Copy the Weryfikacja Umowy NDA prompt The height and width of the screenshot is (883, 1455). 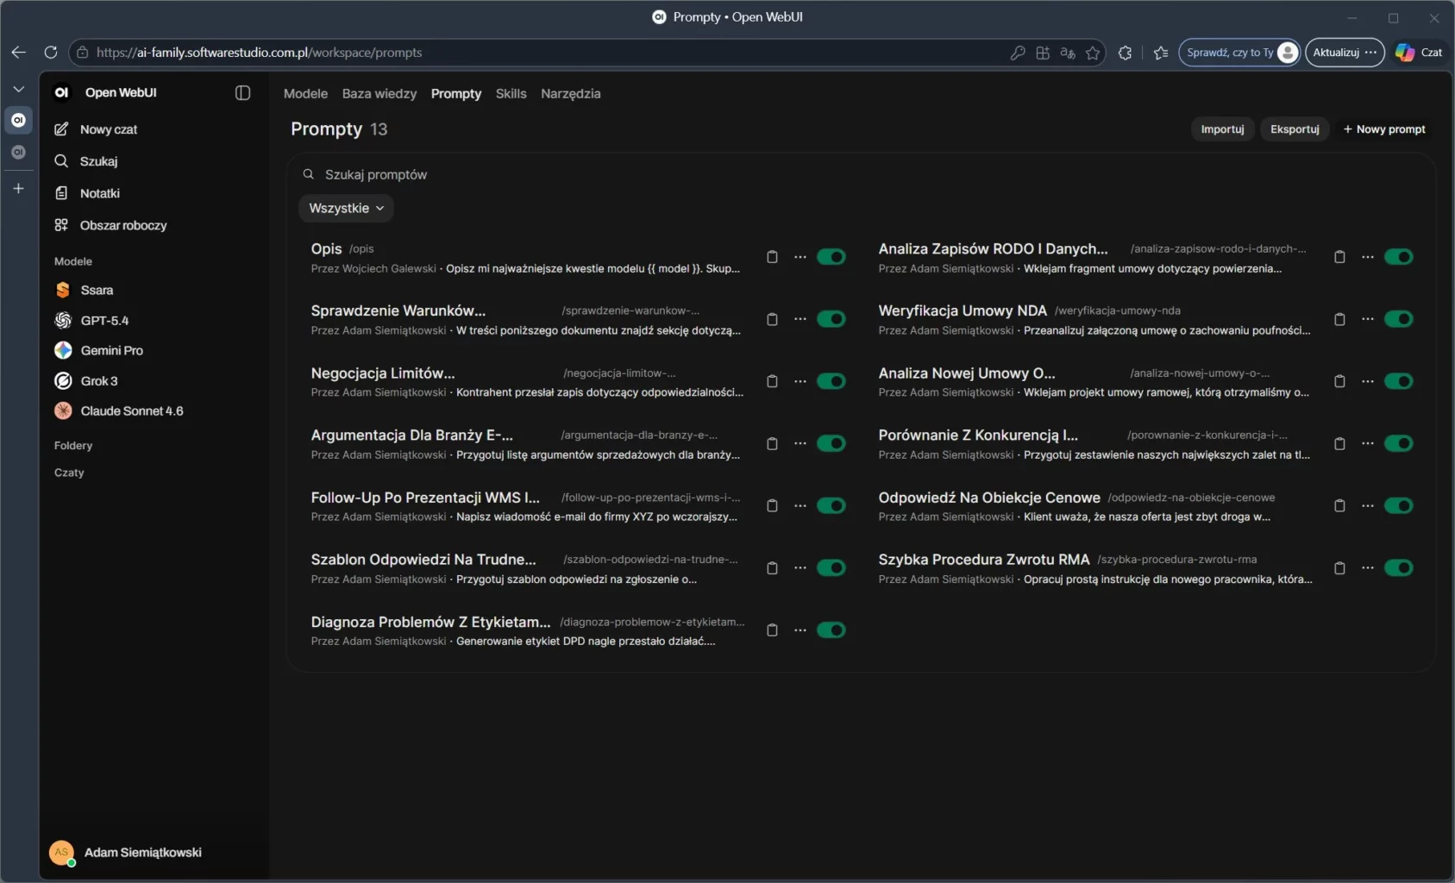pyautogui.click(x=1339, y=319)
